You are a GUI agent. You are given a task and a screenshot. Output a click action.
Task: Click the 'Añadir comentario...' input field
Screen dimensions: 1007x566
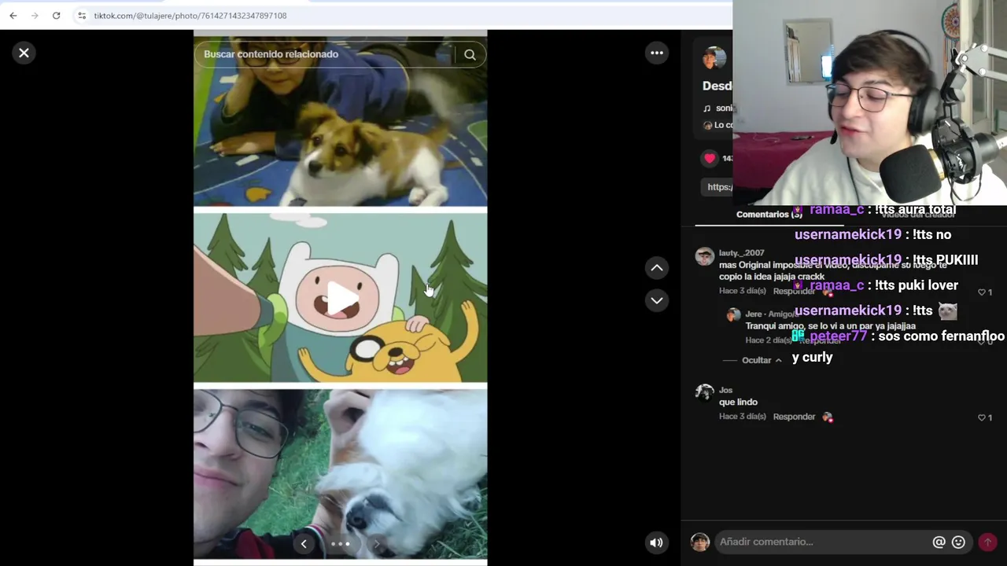pyautogui.click(x=822, y=542)
